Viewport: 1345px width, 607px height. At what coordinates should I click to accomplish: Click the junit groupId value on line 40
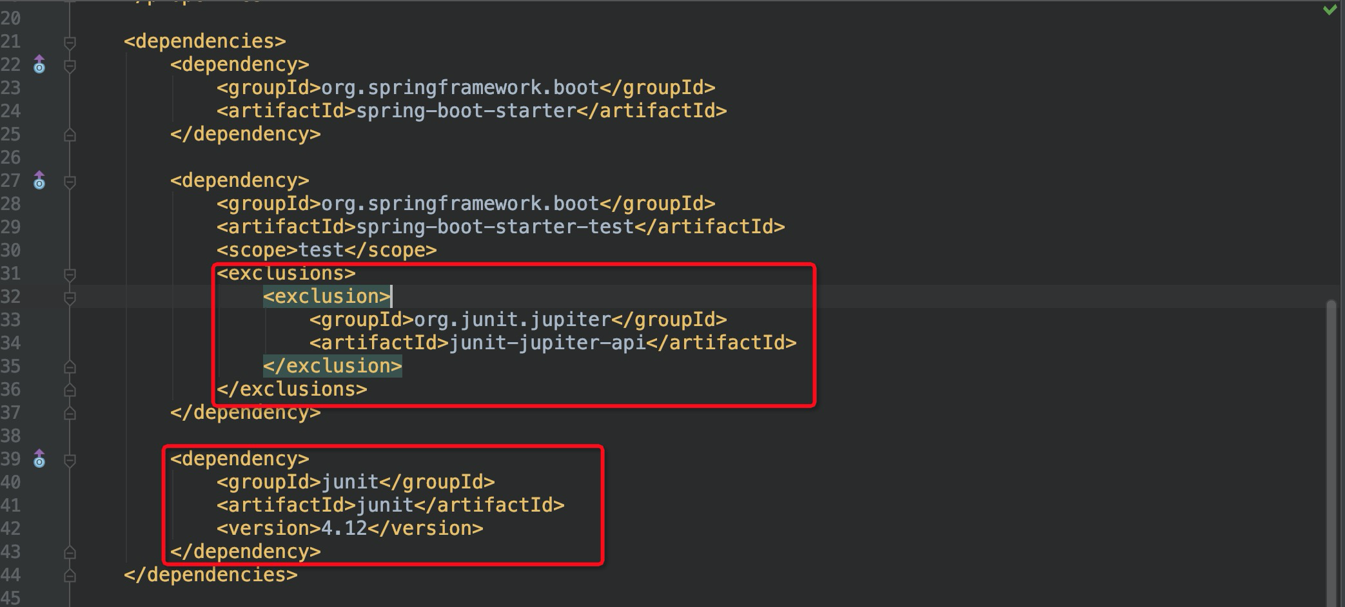click(350, 482)
